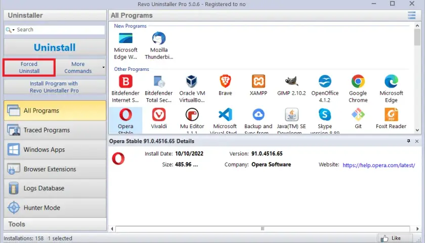
Task: Close the Opera Stable details panel
Action: tap(417, 141)
